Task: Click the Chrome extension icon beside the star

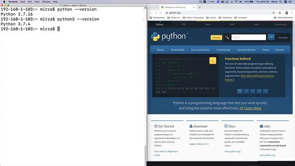Action: 280,13
